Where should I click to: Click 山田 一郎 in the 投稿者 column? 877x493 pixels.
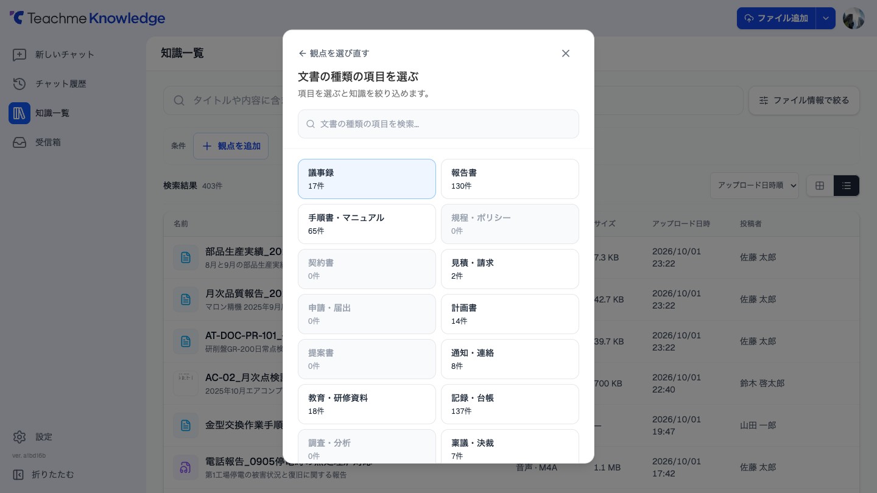[x=758, y=425]
